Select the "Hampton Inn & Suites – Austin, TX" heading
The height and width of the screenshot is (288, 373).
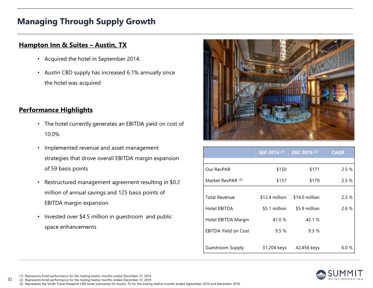pyautogui.click(x=73, y=45)
